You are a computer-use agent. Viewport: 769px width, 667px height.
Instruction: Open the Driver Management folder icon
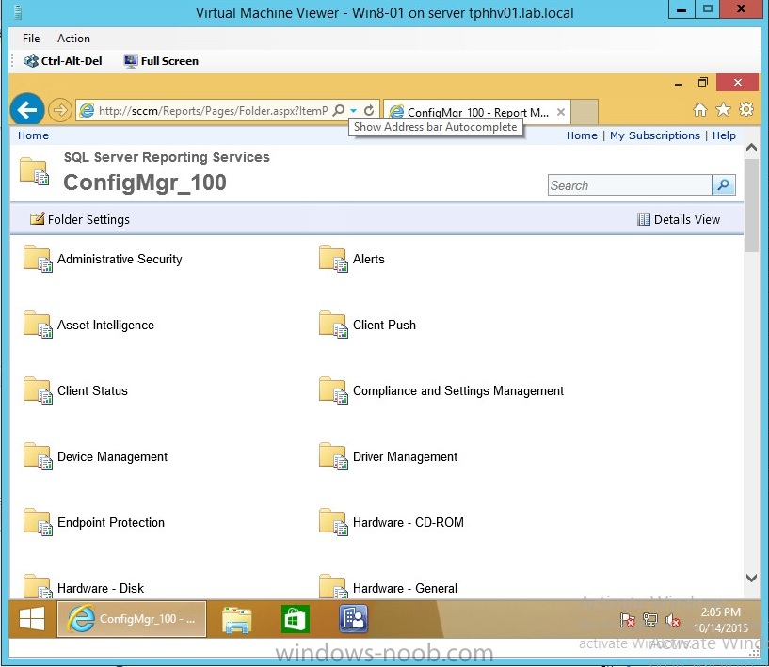point(333,456)
